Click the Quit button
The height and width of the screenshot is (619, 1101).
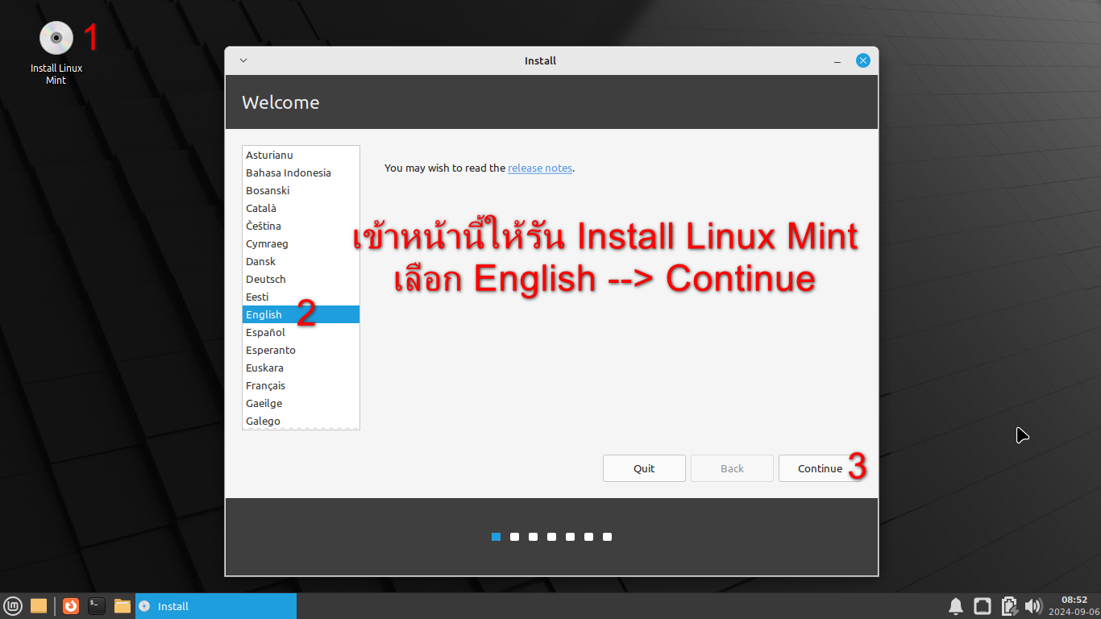[x=644, y=468]
